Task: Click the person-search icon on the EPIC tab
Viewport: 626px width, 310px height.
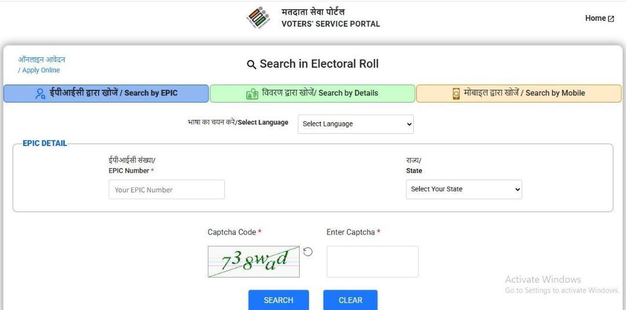Action: 40,93
